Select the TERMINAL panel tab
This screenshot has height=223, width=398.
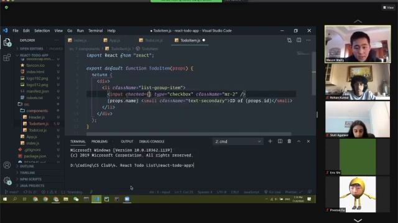click(x=78, y=142)
